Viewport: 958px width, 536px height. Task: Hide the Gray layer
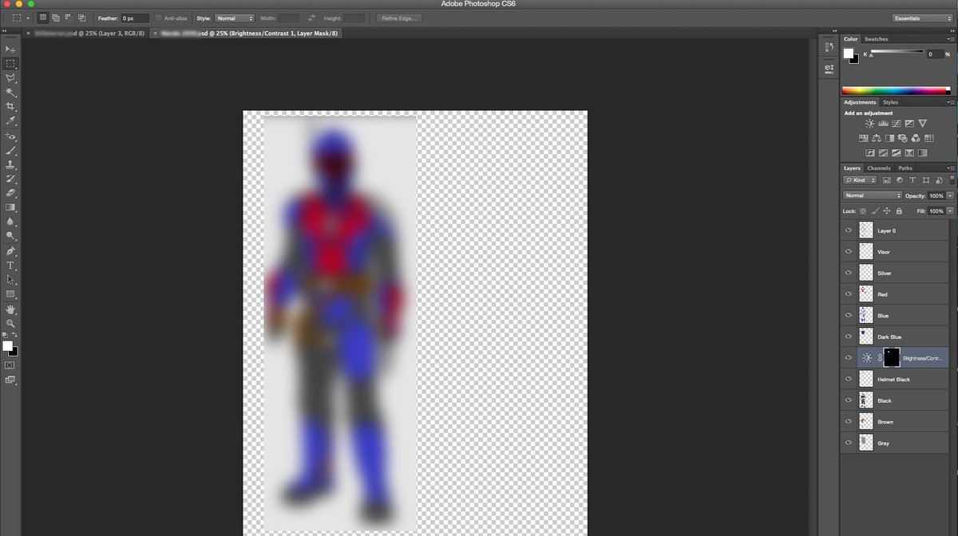pyautogui.click(x=849, y=443)
